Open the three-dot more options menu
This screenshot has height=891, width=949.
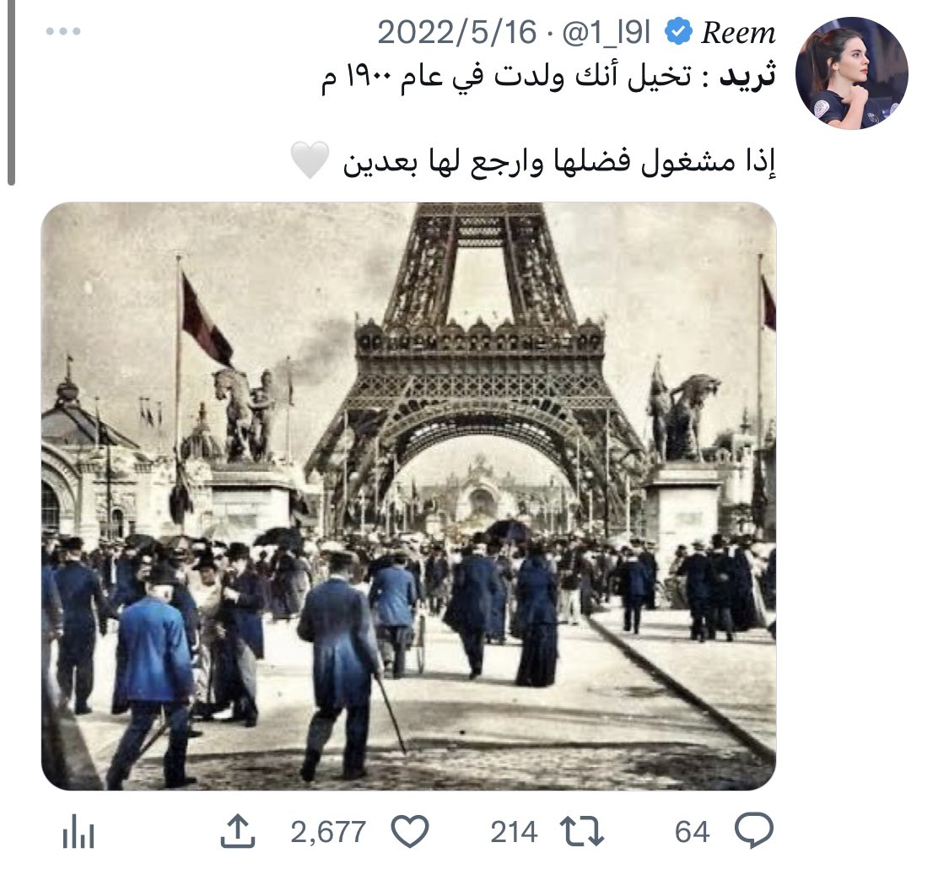click(63, 31)
